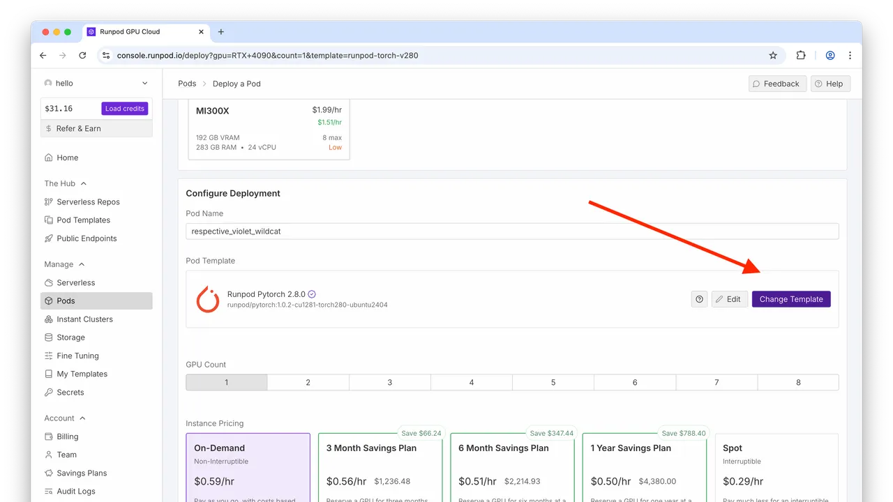893x502 pixels.
Task: Open a new browser tab
Action: (221, 31)
